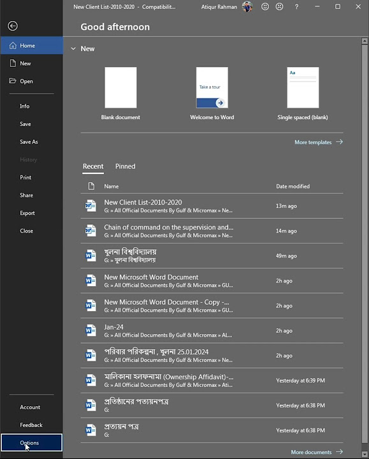Screen dimensions: 369x459
Task: Click Word icon for পরিবার পরিকল্পনা file
Action: pos(90,355)
